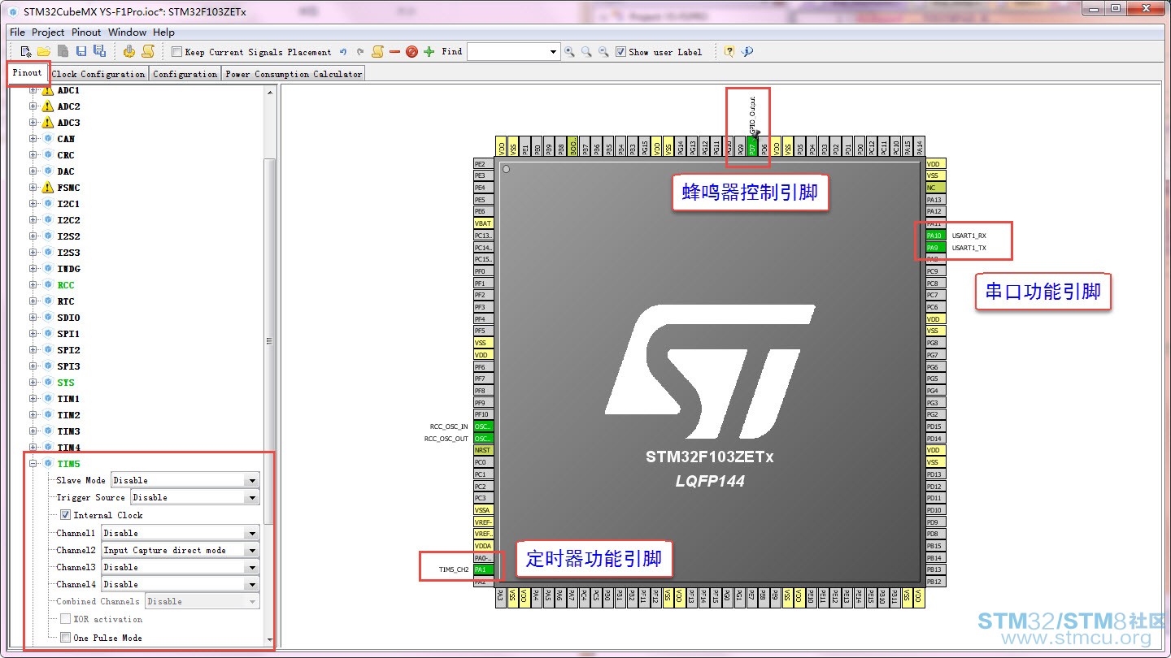Image resolution: width=1171 pixels, height=658 pixels.
Task: Click the ADC1 warning icon
Action: (x=47, y=90)
